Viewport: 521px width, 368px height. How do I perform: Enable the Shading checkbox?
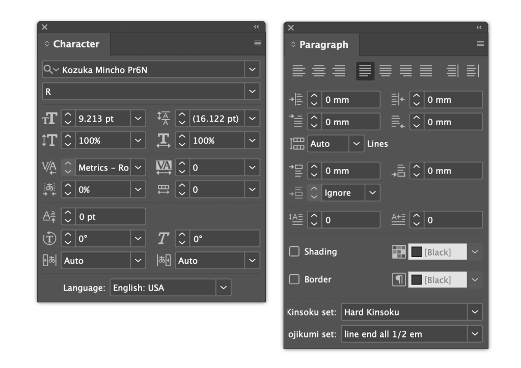click(x=294, y=251)
